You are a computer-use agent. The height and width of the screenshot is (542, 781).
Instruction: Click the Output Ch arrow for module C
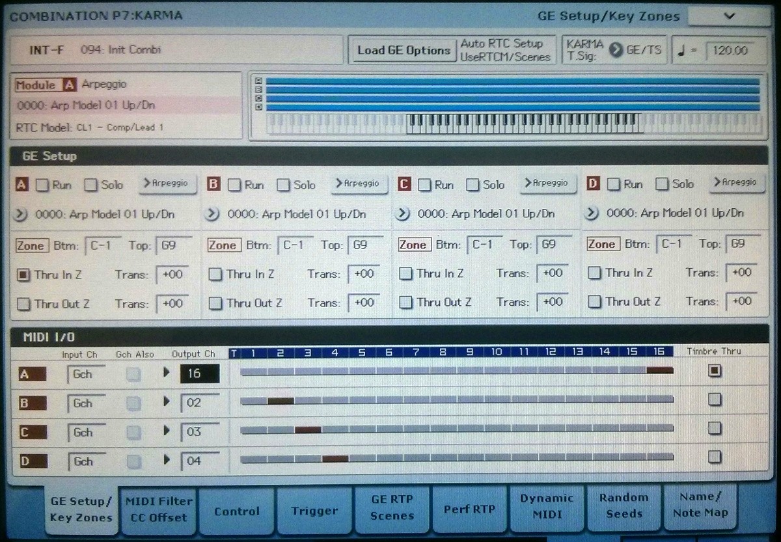167,431
